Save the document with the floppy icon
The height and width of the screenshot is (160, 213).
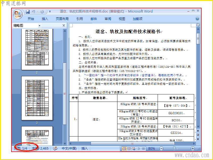(28, 12)
